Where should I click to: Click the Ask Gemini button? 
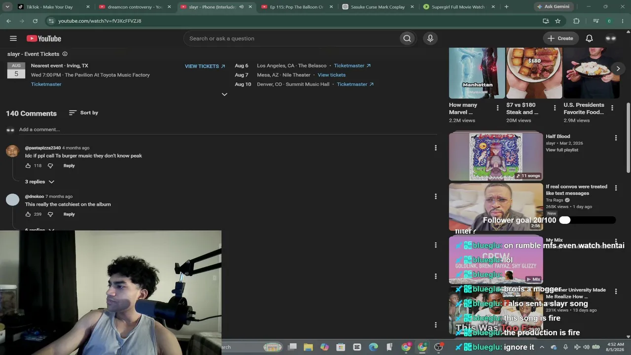[553, 7]
